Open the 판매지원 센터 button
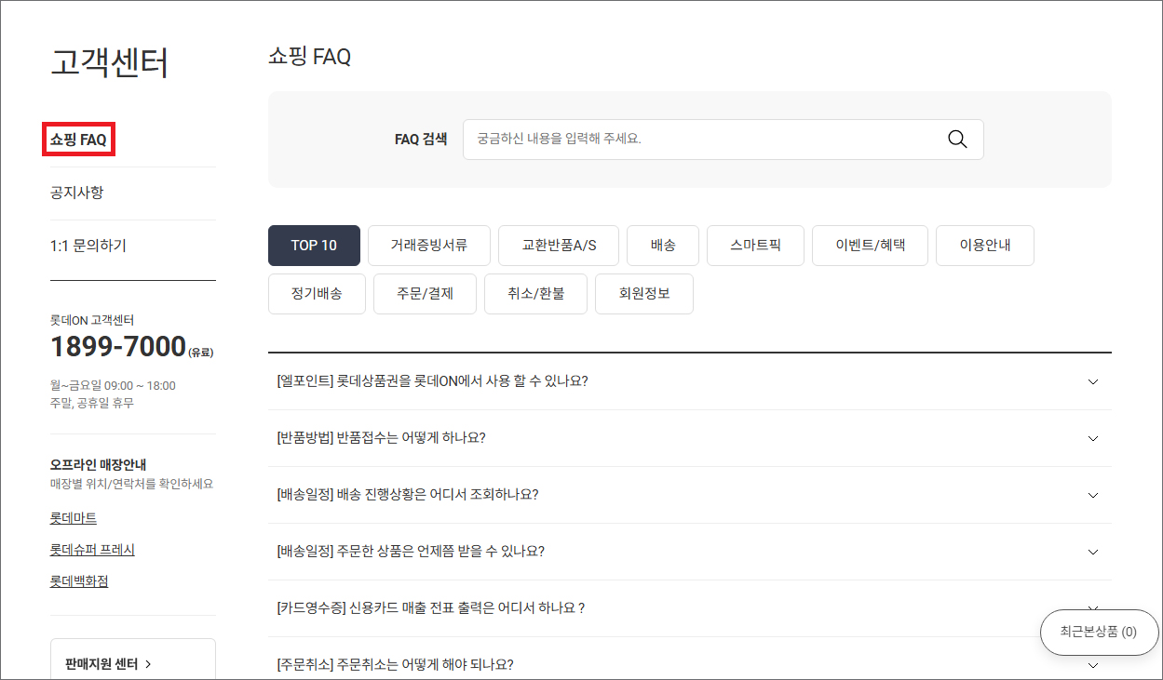 (x=133, y=659)
